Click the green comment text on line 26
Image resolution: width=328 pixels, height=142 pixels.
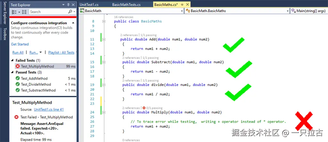point(208,122)
